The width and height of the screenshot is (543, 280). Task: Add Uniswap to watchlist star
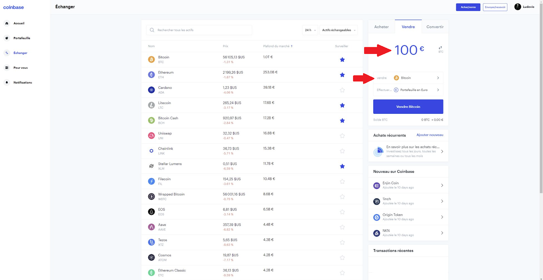coord(342,136)
